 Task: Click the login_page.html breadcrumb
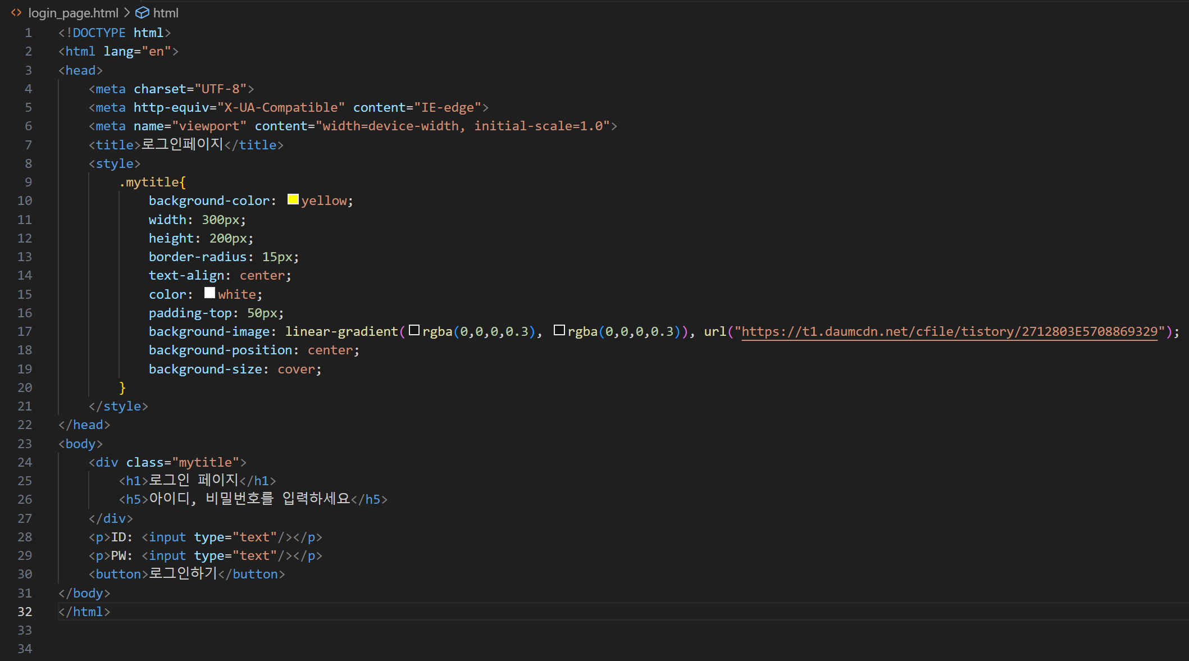point(73,13)
